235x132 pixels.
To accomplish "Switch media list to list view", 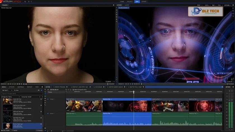I will [39, 90].
